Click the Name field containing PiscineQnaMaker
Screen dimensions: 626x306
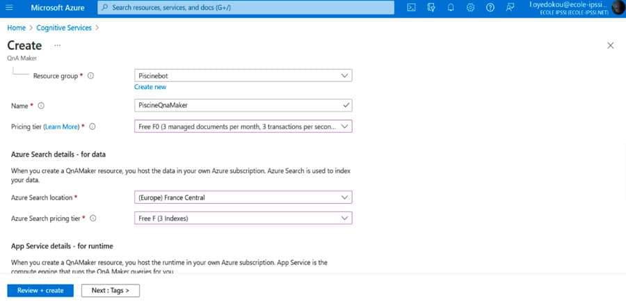click(x=243, y=105)
